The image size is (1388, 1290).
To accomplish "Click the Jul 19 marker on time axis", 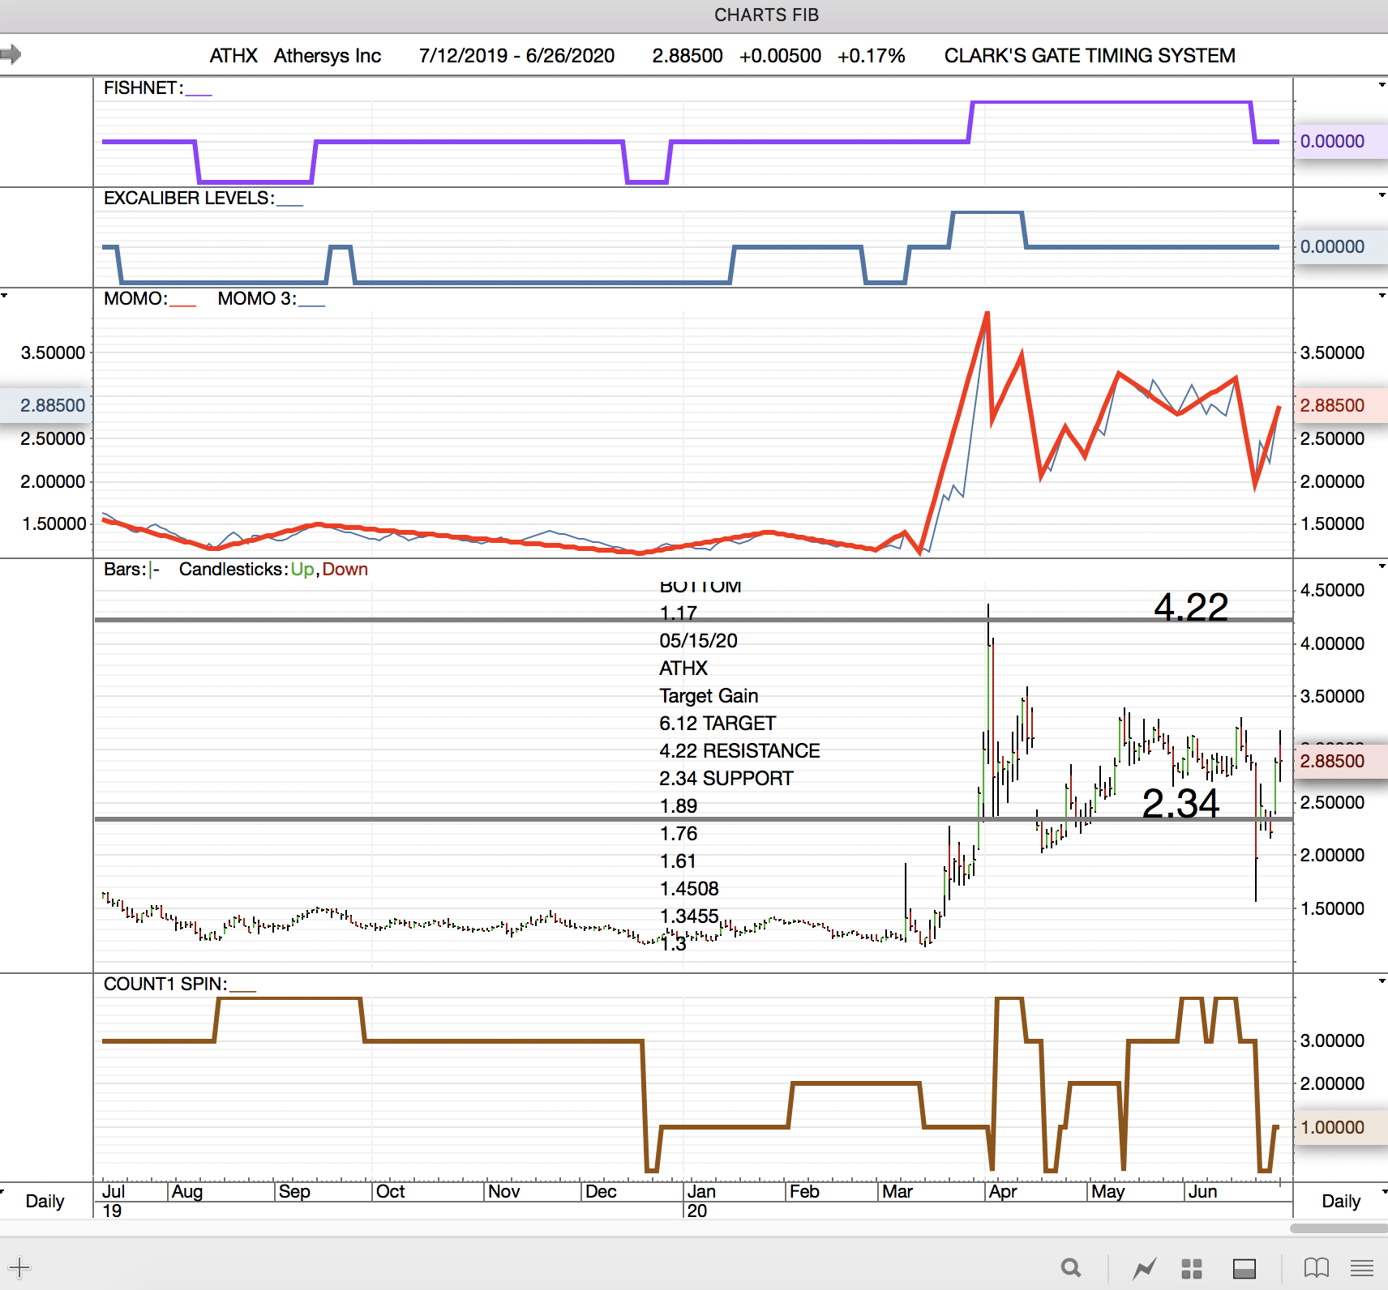I will 113,1200.
